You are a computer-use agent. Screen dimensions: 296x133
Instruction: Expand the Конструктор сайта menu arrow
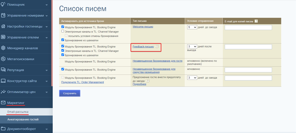(x=47, y=81)
